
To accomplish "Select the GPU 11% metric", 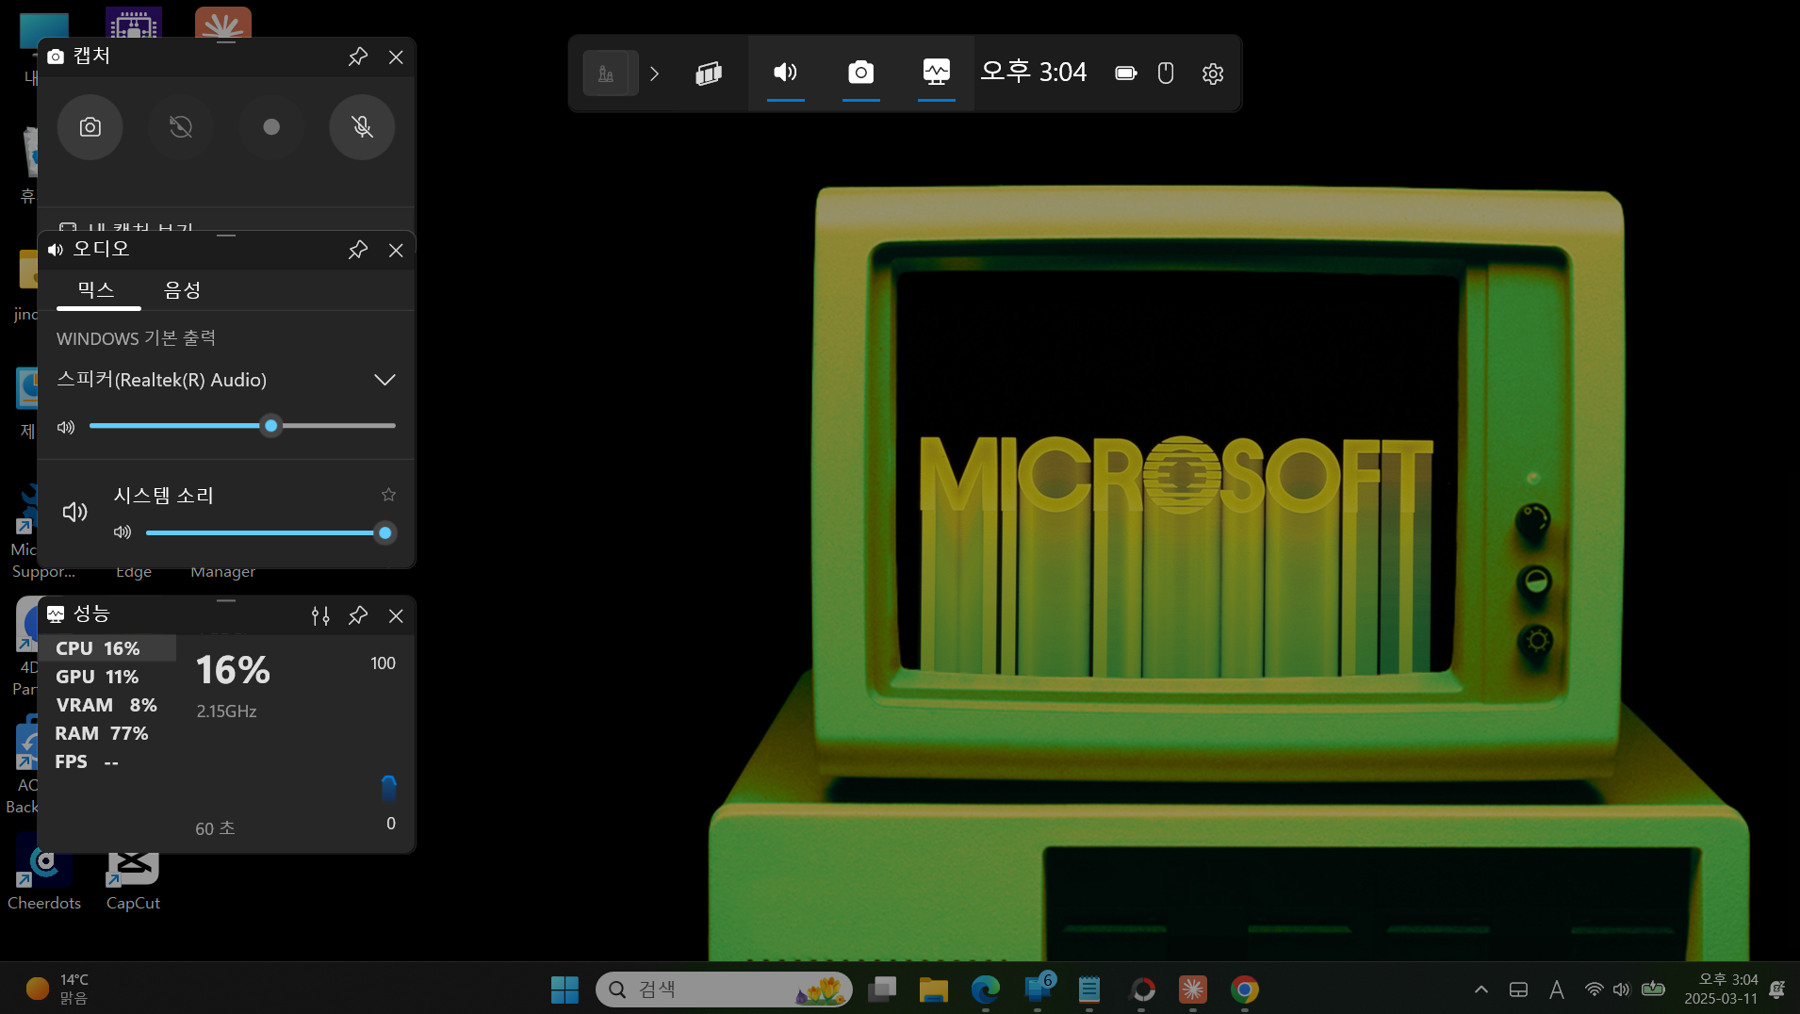I will pyautogui.click(x=107, y=677).
